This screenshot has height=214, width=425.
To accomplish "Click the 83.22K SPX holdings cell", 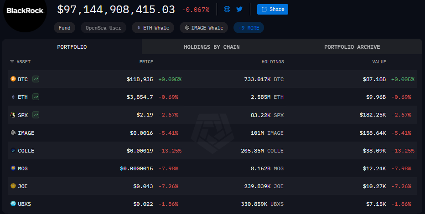I will coord(267,115).
